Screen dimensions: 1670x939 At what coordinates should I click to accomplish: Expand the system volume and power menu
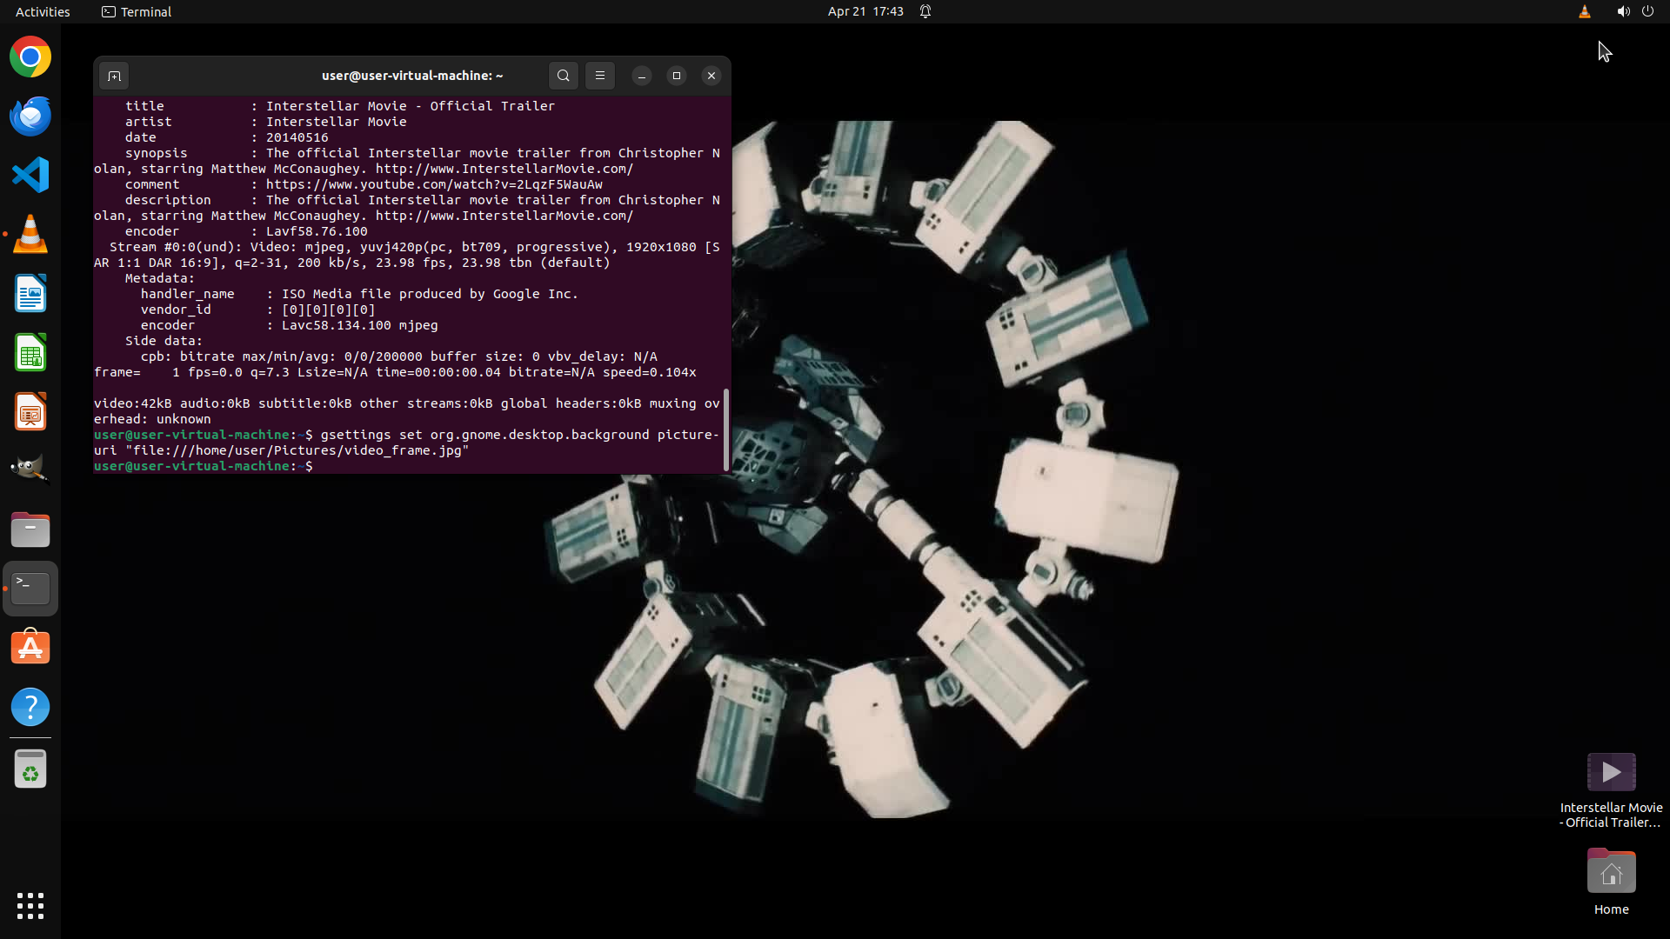tap(1634, 11)
